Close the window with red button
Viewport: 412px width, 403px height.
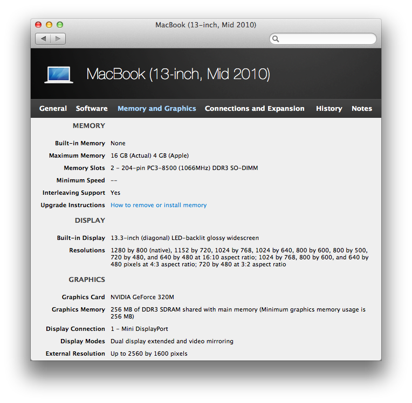tap(38, 25)
